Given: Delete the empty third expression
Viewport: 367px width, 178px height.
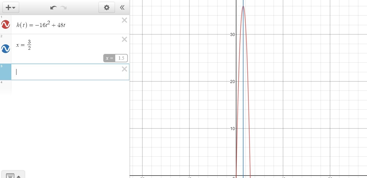Looking at the screenshot, I should (x=125, y=69).
